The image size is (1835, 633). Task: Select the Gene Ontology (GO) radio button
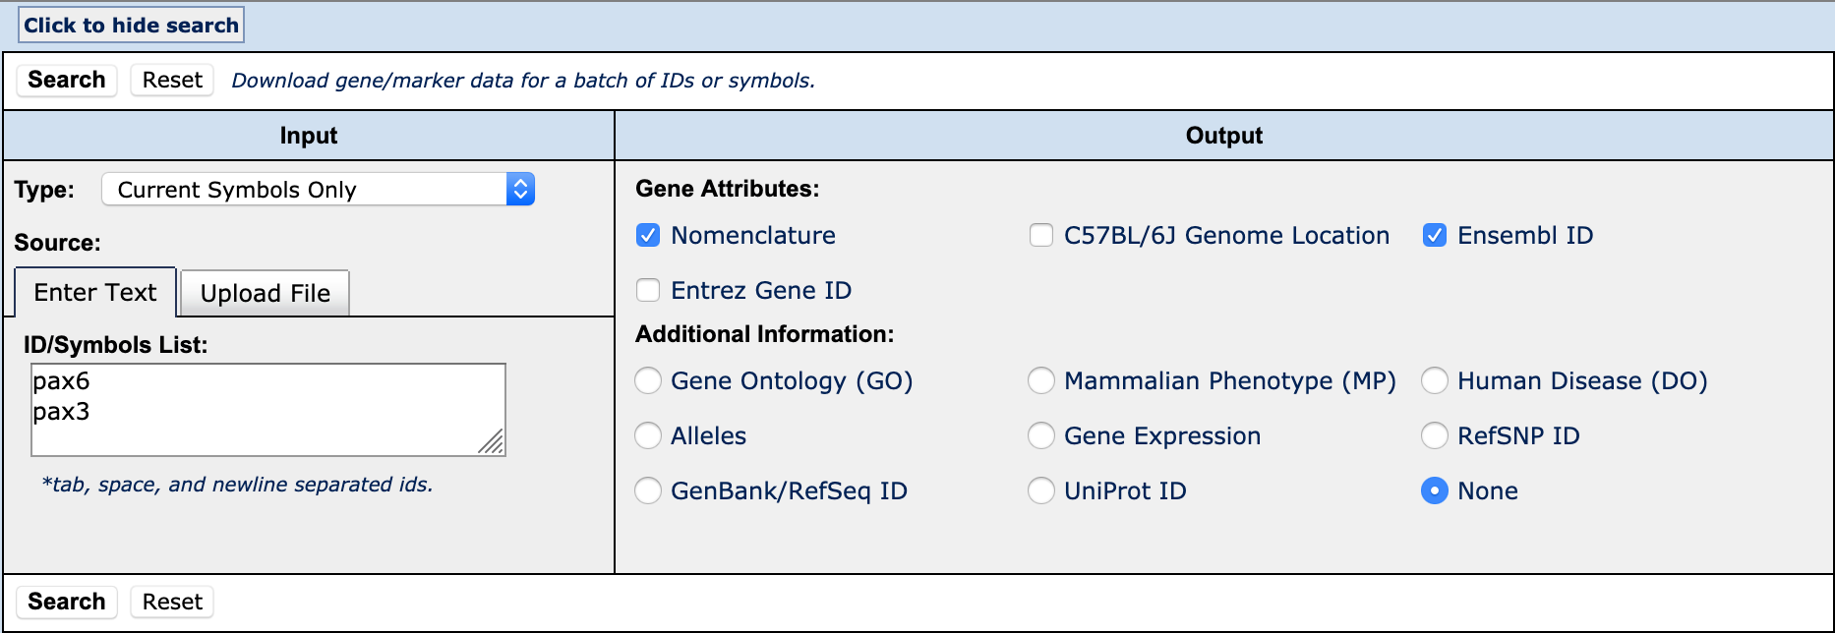648,380
